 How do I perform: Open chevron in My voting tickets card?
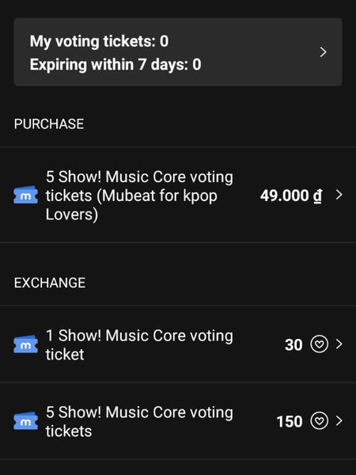(x=324, y=52)
